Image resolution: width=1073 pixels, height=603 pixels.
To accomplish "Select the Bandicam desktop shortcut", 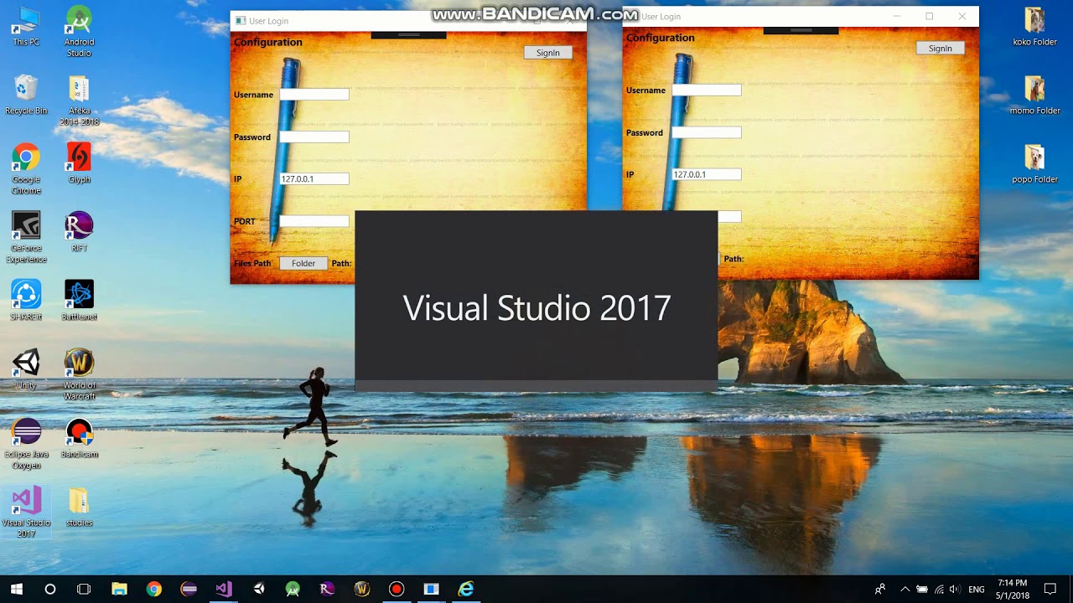I will pos(79,438).
